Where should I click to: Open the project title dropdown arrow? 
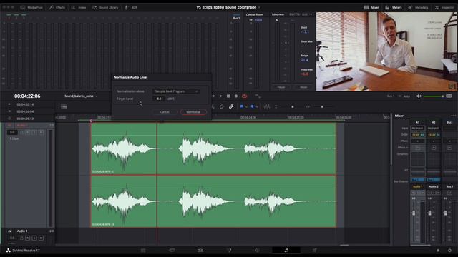[x=259, y=7]
